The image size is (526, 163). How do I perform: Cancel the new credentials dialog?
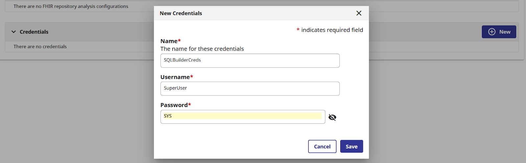[x=322, y=146]
